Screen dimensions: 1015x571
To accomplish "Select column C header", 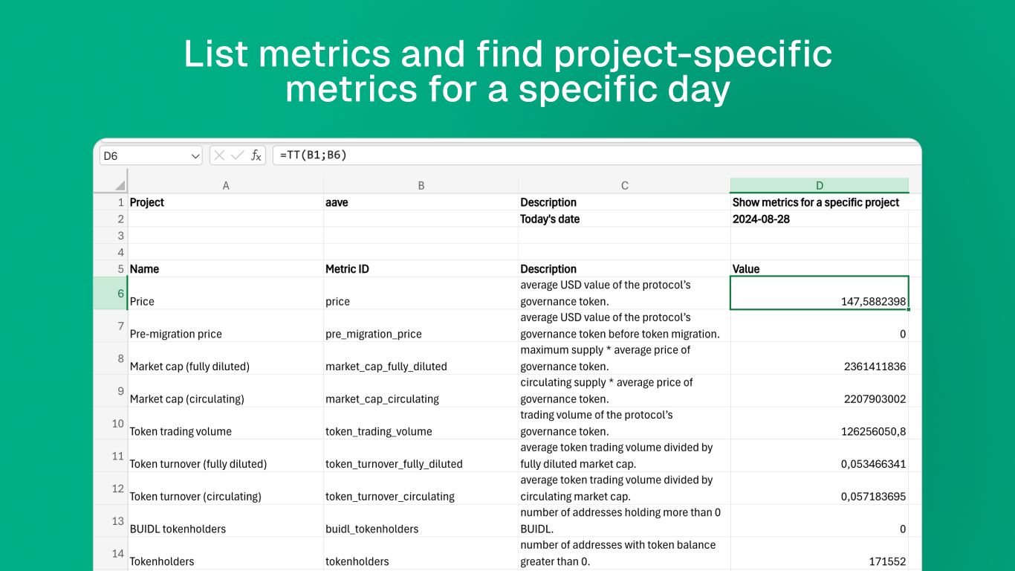I will (624, 186).
